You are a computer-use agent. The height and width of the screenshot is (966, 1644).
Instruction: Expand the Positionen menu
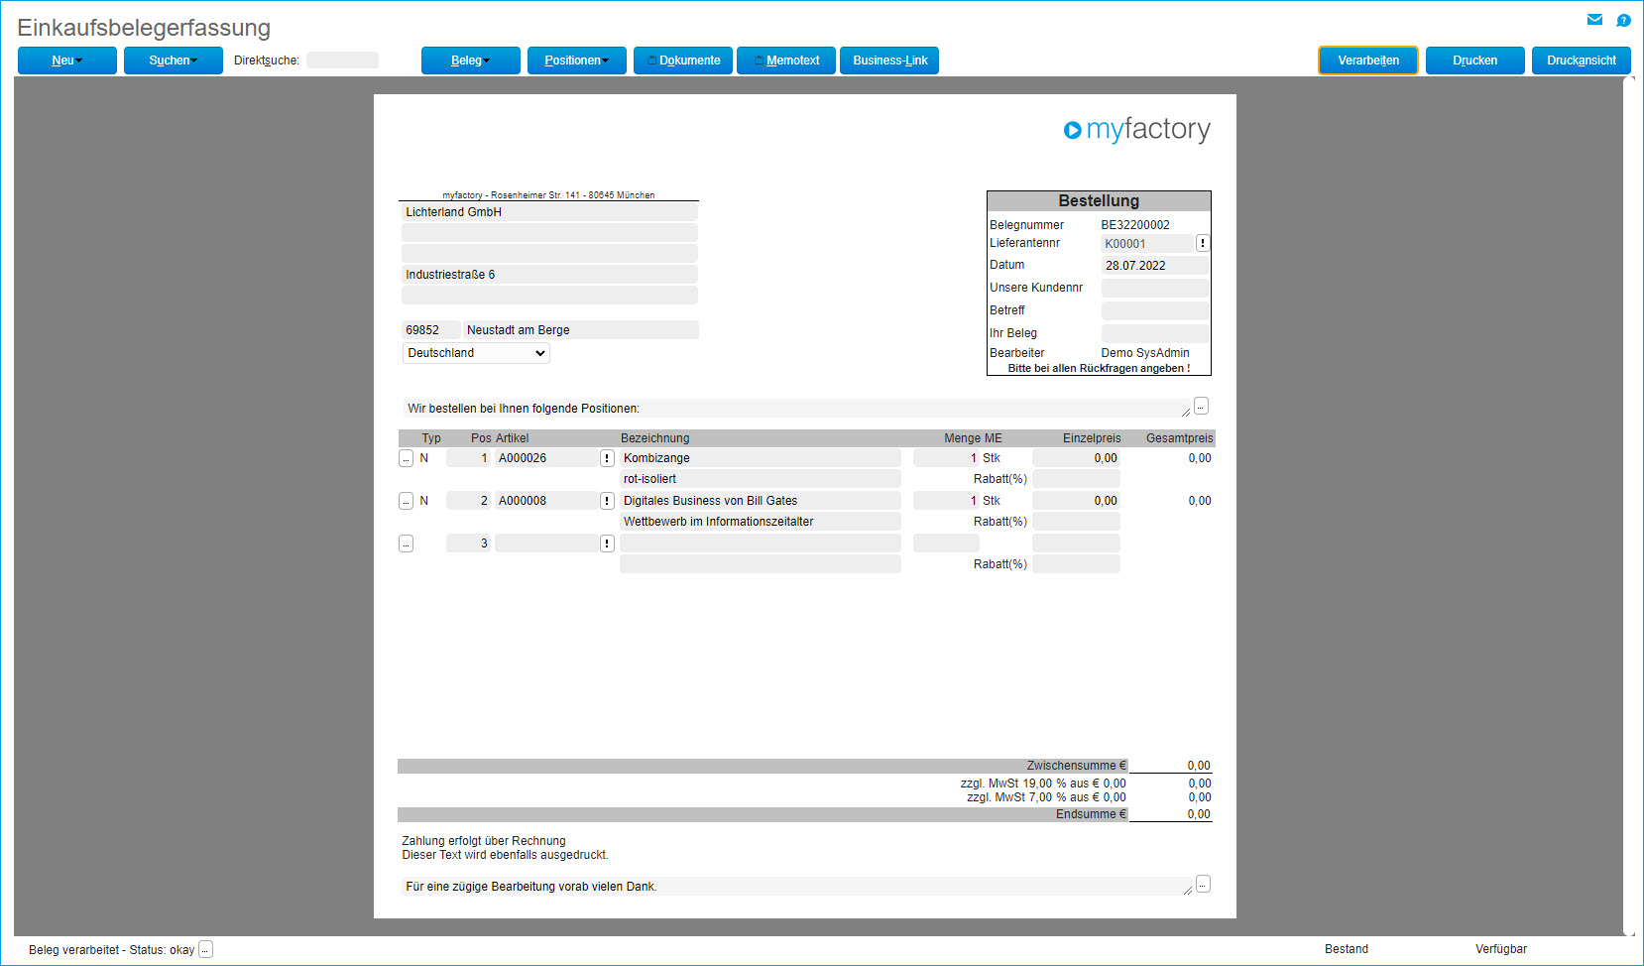tap(577, 60)
